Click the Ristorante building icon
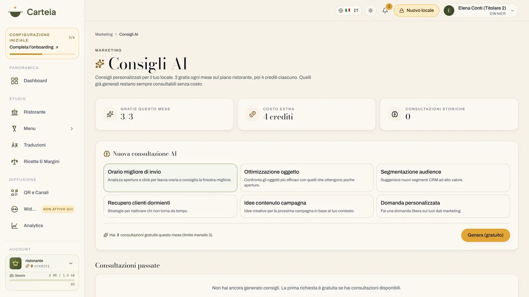Image resolution: width=529 pixels, height=297 pixels. (14, 112)
